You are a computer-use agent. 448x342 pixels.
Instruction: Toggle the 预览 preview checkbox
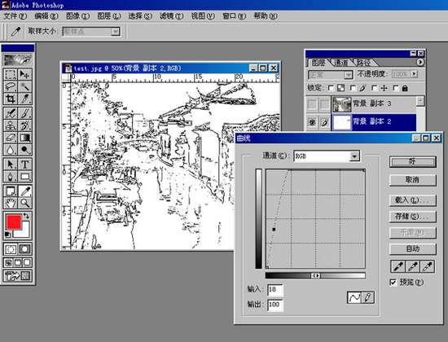[393, 283]
